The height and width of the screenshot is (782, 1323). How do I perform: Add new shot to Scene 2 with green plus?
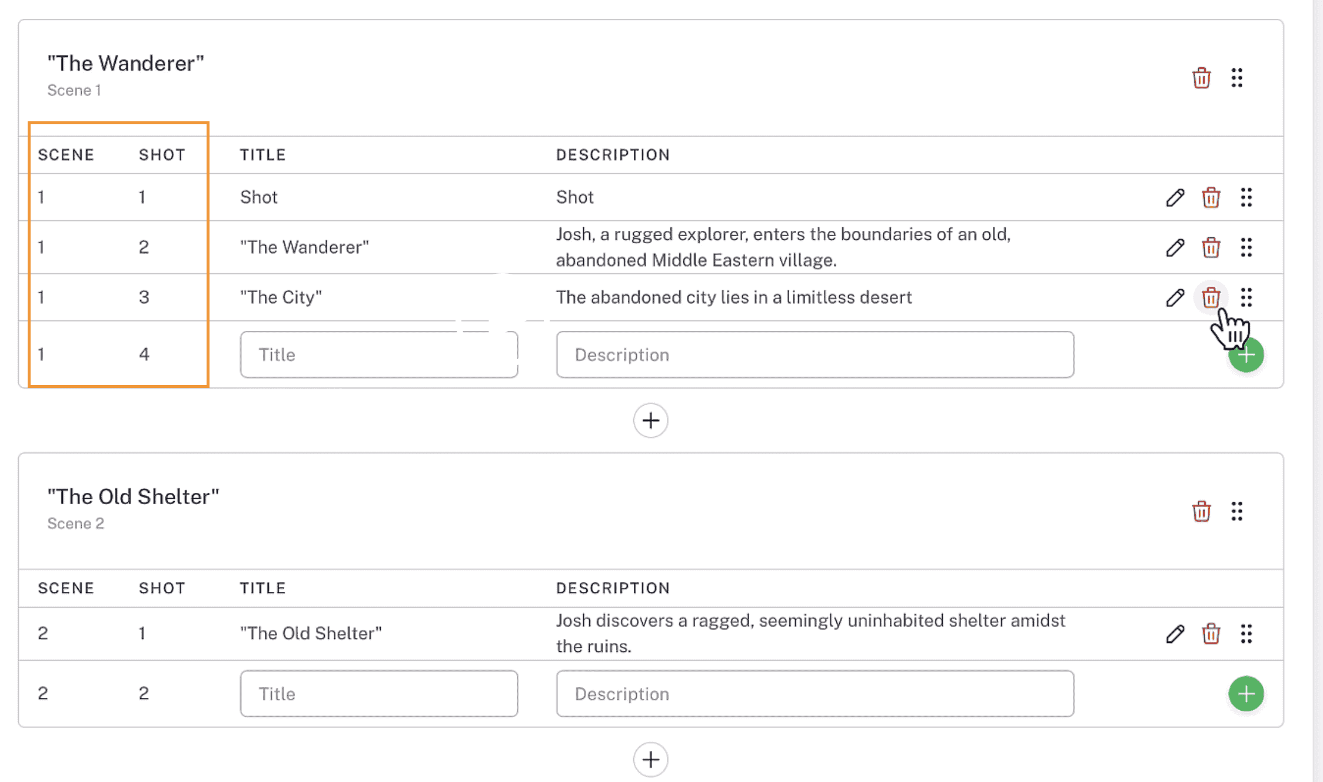click(x=1246, y=694)
